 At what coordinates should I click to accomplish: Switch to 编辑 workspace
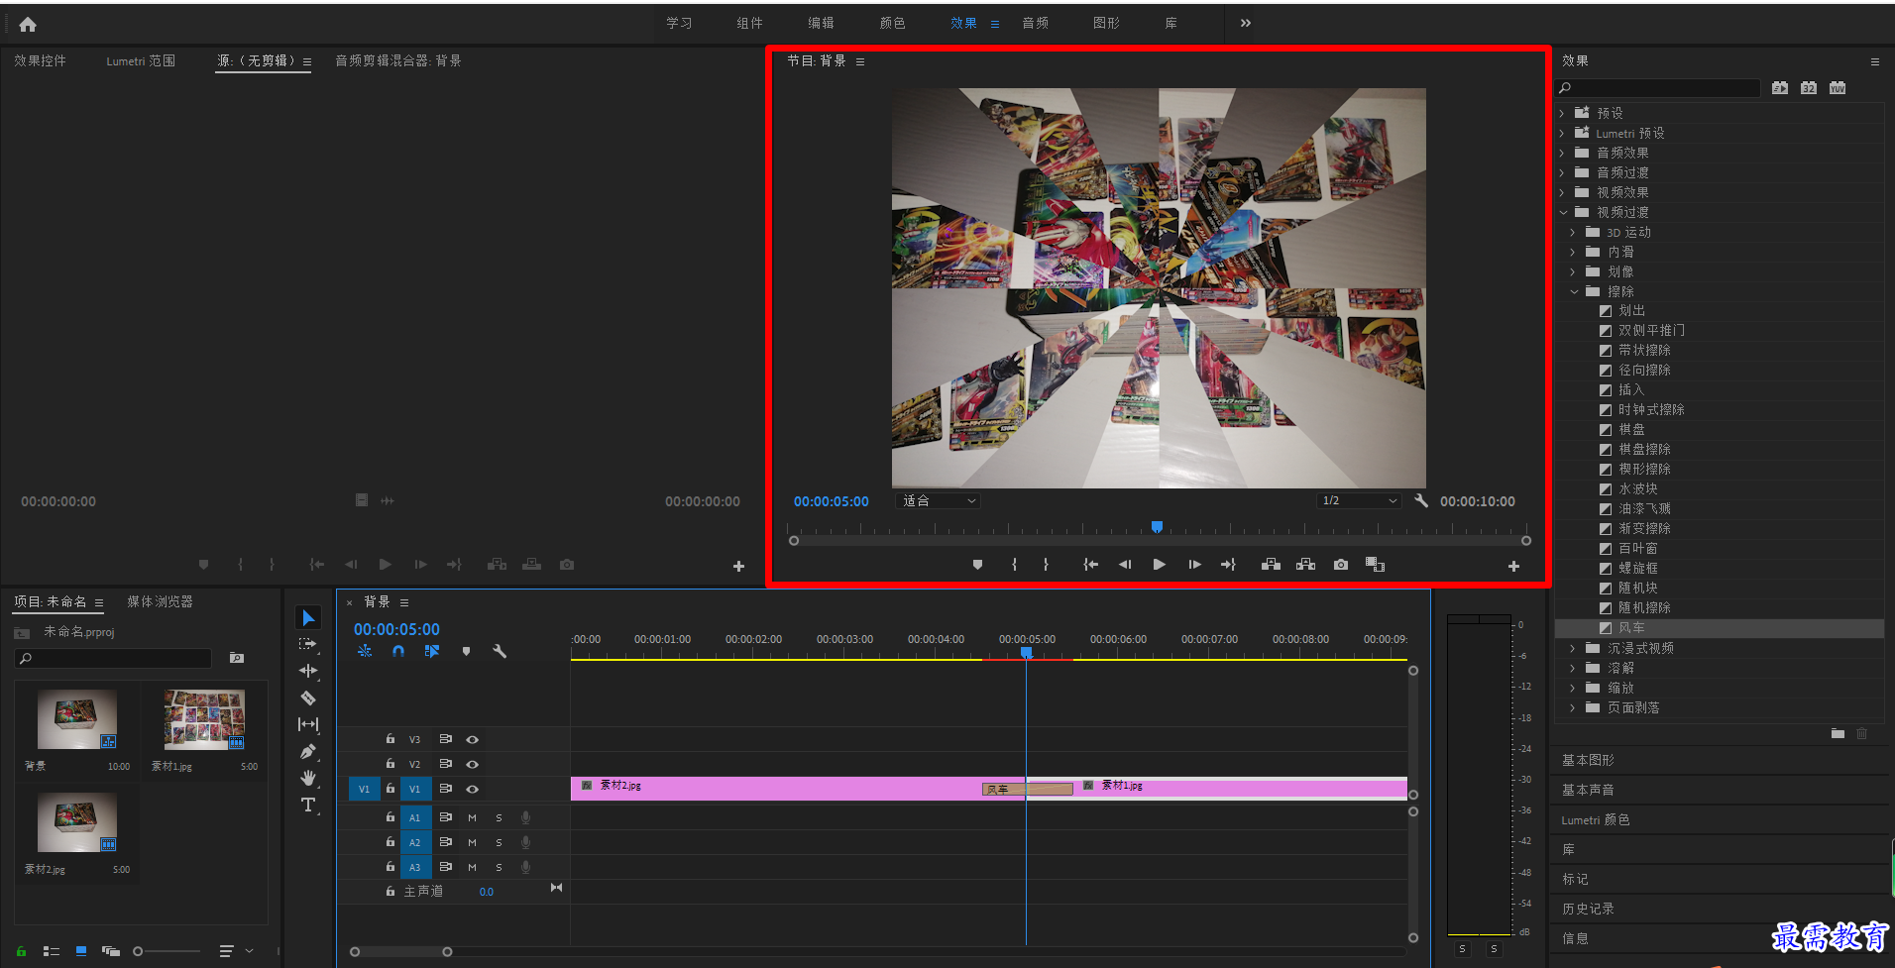(x=821, y=23)
